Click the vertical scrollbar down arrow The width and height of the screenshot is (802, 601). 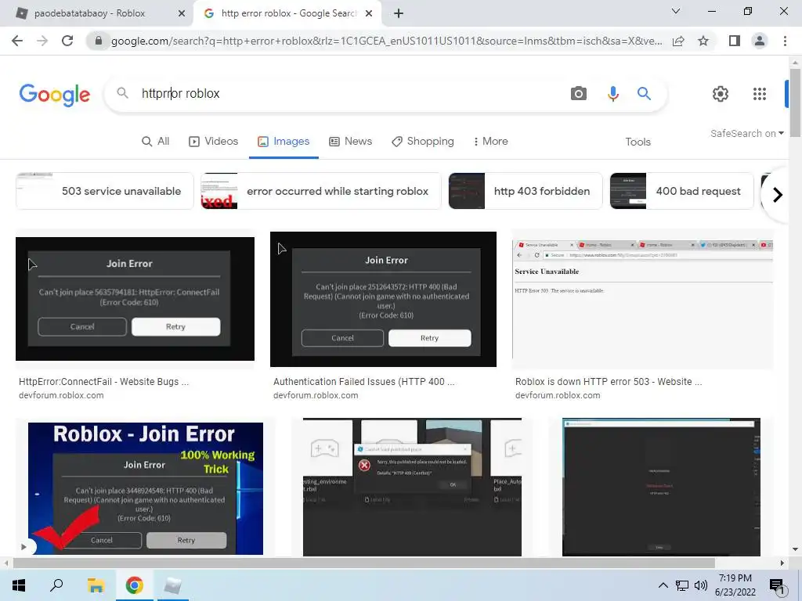[x=795, y=549]
